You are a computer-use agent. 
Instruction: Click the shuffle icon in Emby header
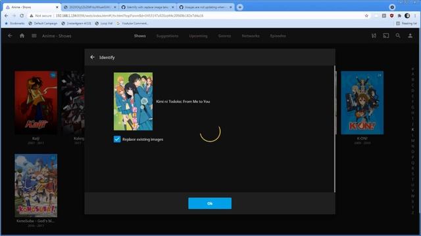pos(374,35)
